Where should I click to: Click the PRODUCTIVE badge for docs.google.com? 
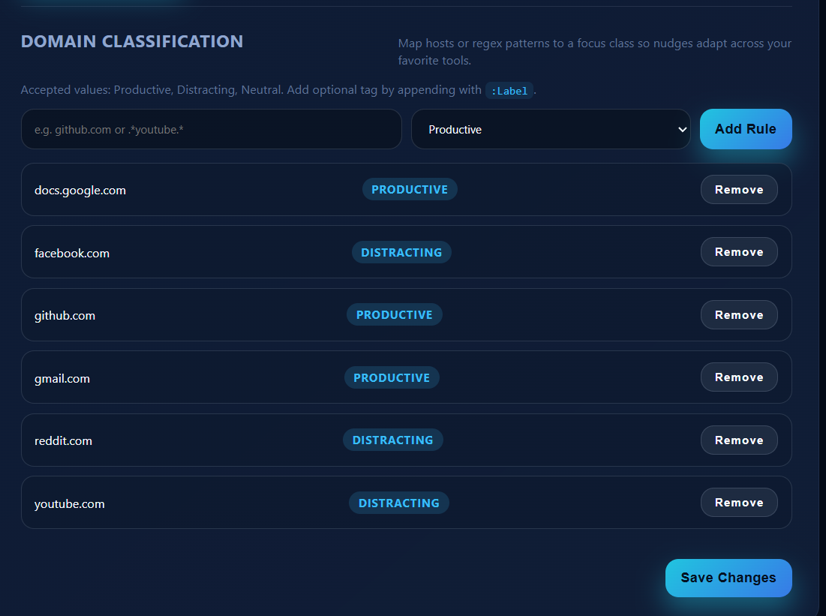[410, 190]
